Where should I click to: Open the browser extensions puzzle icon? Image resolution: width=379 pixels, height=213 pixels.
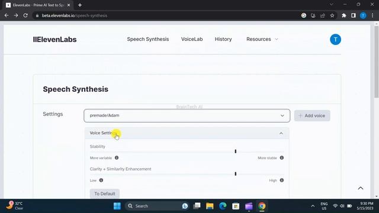click(x=344, y=15)
